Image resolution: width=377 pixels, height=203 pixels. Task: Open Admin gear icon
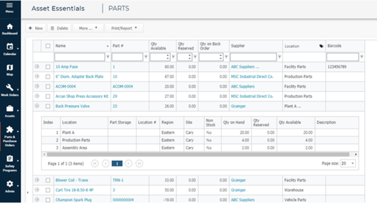(x=10, y=184)
